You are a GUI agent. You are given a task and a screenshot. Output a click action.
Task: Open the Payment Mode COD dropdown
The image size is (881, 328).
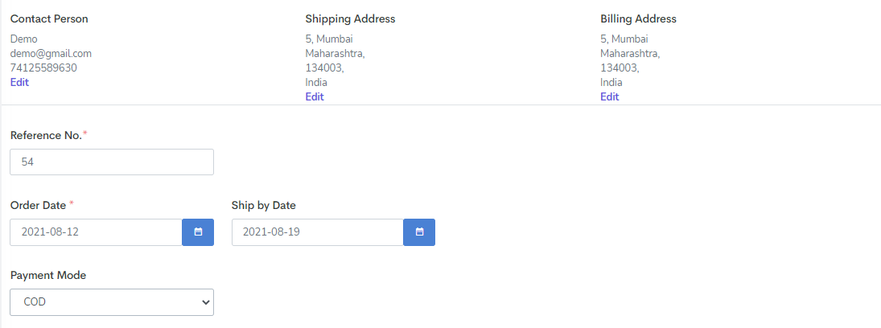tap(112, 302)
